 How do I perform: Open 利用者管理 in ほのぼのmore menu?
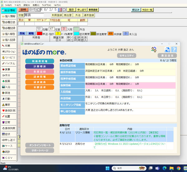click(40, 61)
